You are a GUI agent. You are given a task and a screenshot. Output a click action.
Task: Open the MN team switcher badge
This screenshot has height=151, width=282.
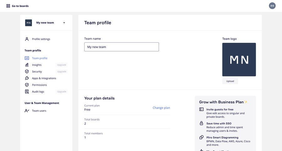(29, 23)
